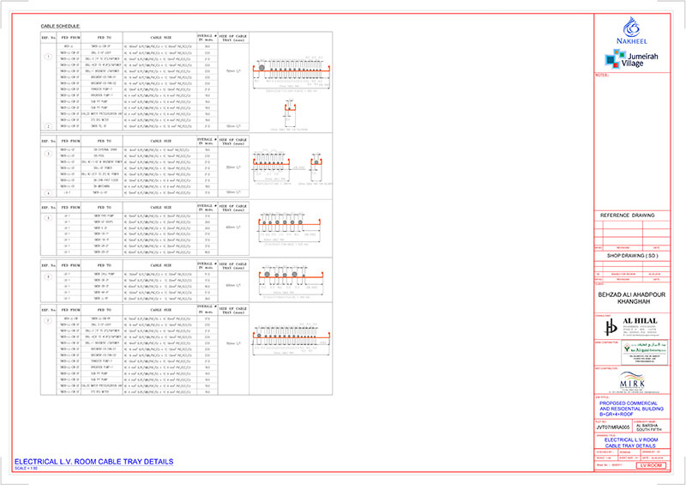Click the CABLE SCHEDULE heading

[x=60, y=27]
